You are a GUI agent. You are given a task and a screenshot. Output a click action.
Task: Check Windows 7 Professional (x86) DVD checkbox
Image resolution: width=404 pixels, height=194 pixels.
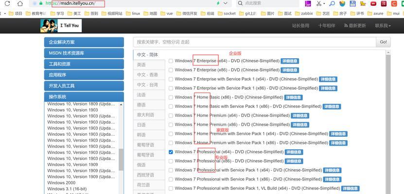click(171, 161)
